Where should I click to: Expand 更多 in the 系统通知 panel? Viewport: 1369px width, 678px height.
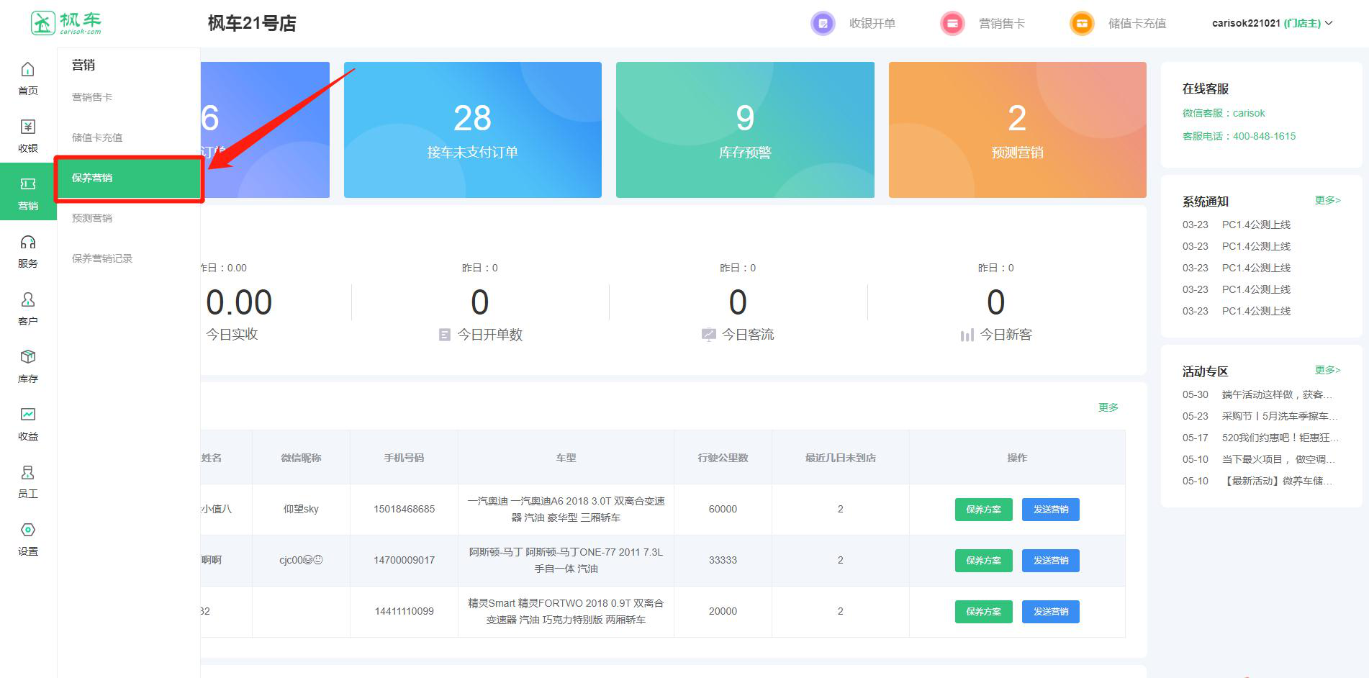pyautogui.click(x=1327, y=200)
